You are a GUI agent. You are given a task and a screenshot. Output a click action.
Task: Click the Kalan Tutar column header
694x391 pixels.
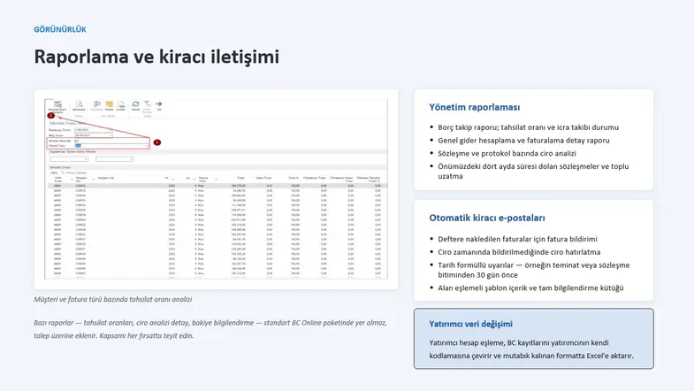(263, 178)
